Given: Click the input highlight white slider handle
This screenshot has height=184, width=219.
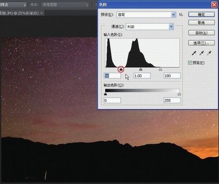Looking at the screenshot, I should point(161,69).
